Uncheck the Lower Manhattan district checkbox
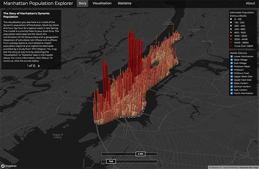 pos(232,57)
